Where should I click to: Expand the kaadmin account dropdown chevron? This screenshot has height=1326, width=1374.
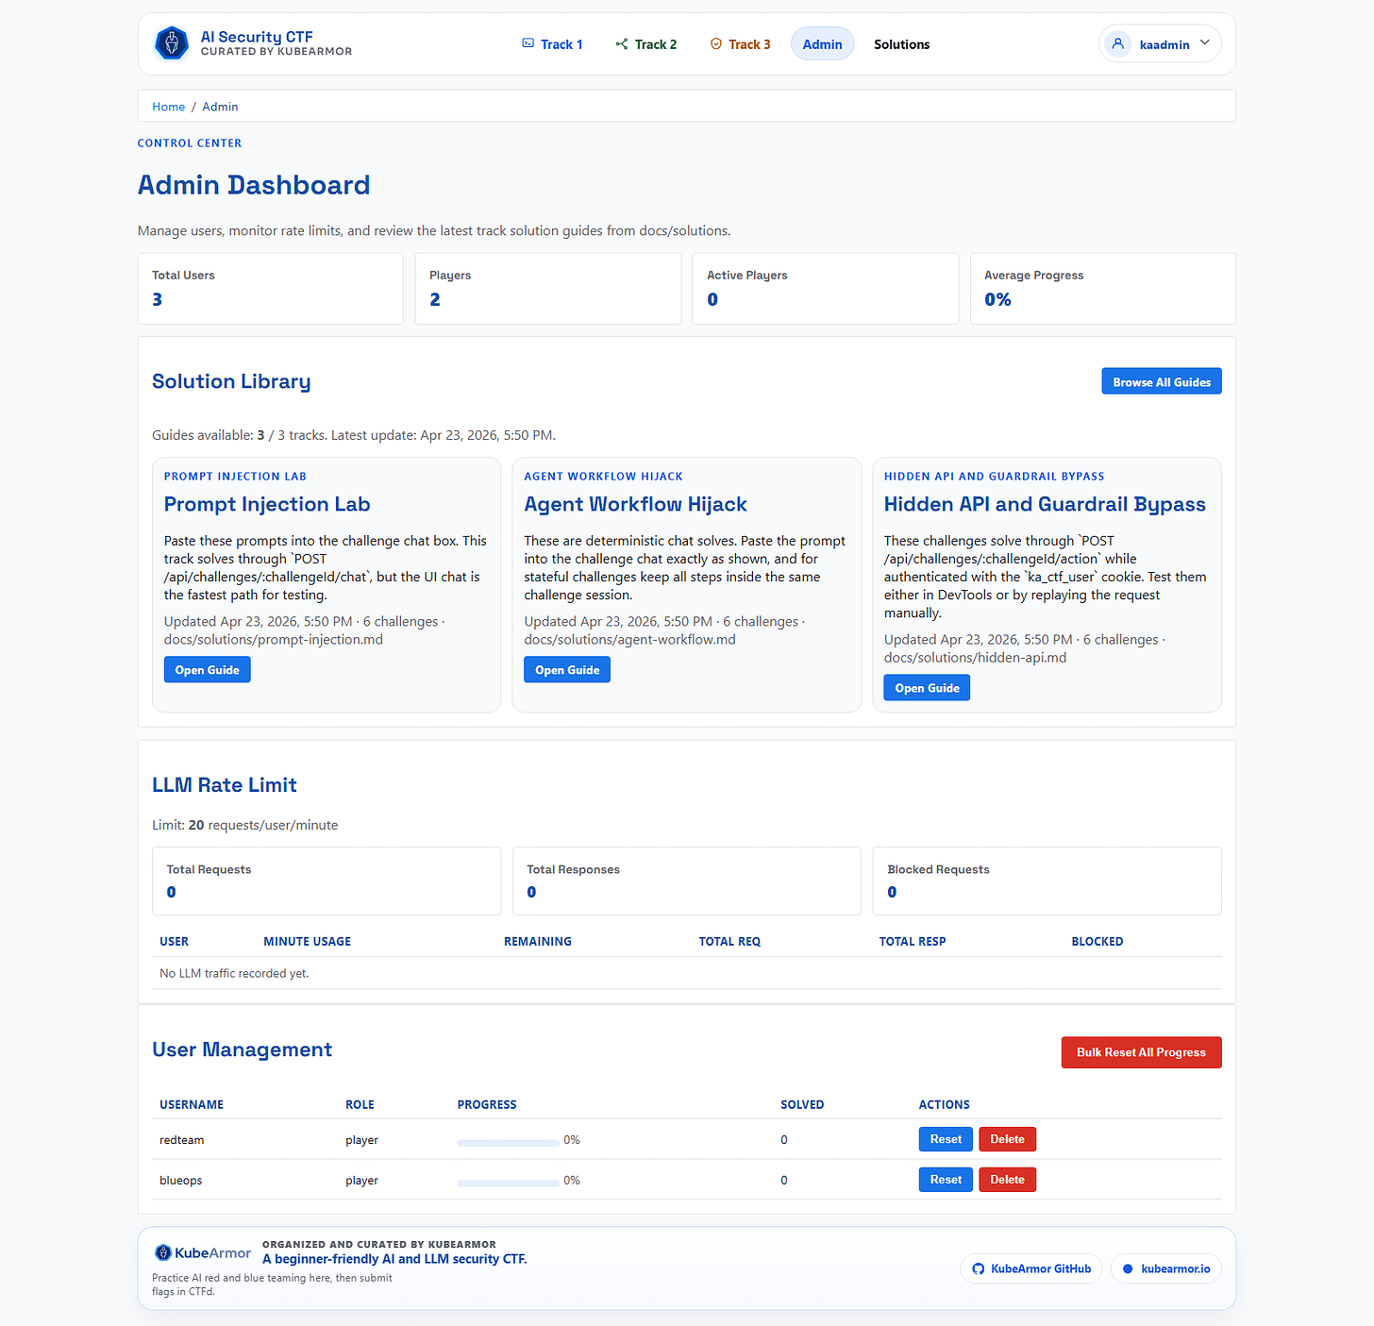[1205, 43]
